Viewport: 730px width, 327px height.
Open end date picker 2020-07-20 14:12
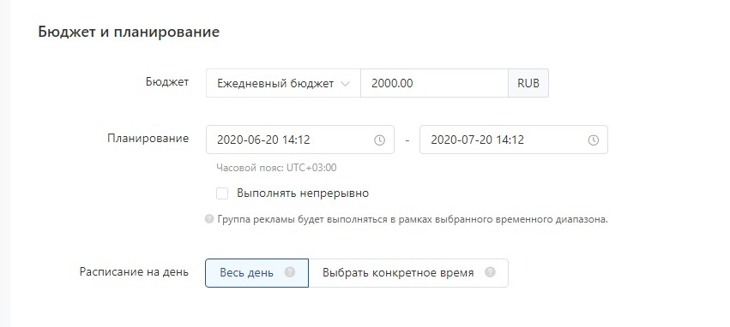click(x=514, y=140)
